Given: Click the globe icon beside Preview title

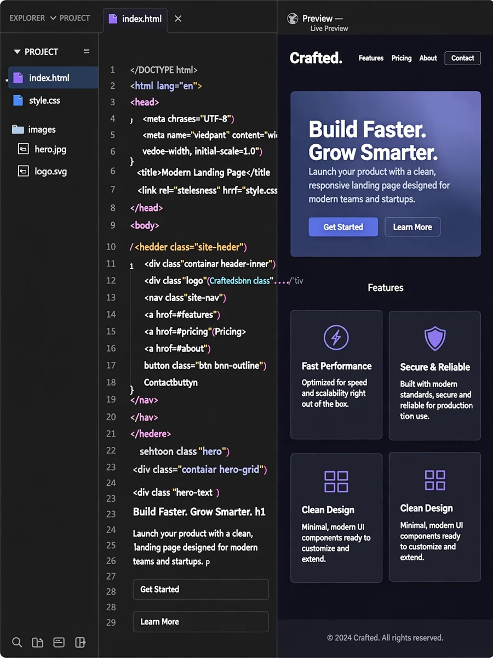Looking at the screenshot, I should pyautogui.click(x=293, y=19).
